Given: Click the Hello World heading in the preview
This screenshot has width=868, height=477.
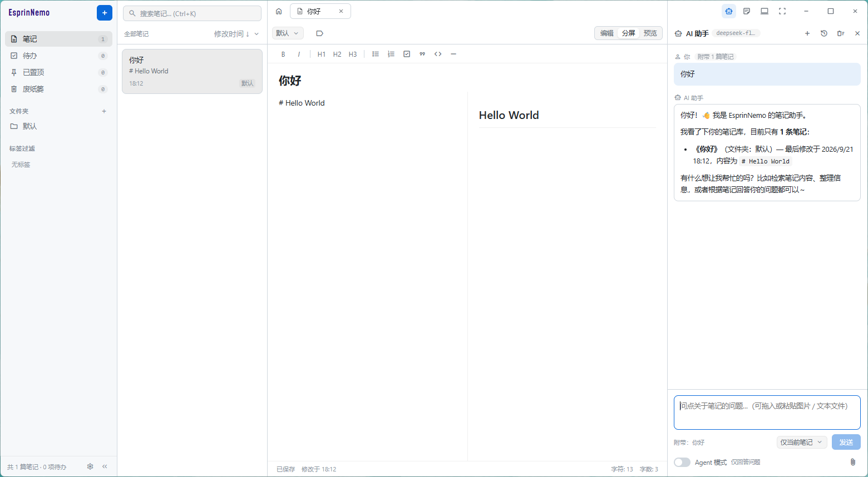Looking at the screenshot, I should 509,115.
